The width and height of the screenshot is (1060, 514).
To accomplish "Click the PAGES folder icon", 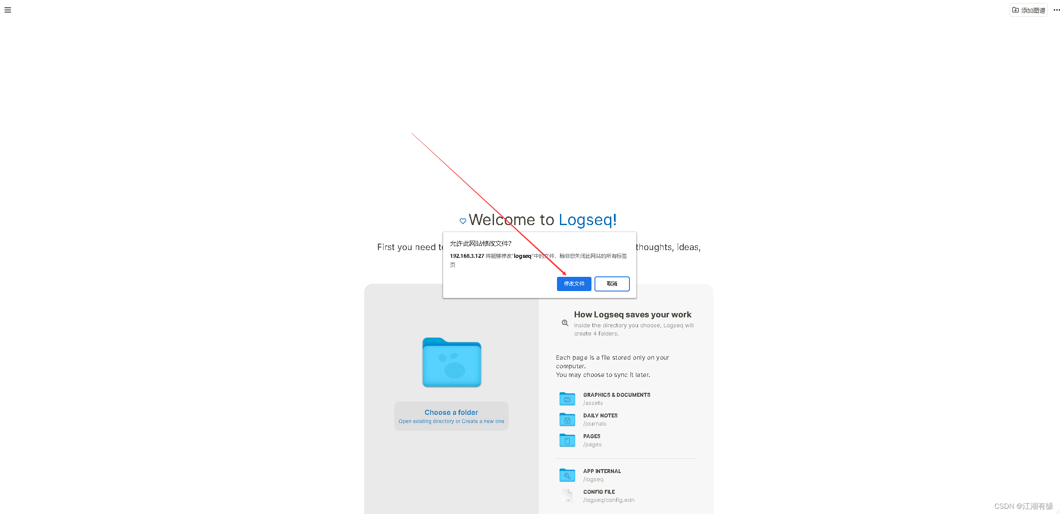I will (x=567, y=440).
